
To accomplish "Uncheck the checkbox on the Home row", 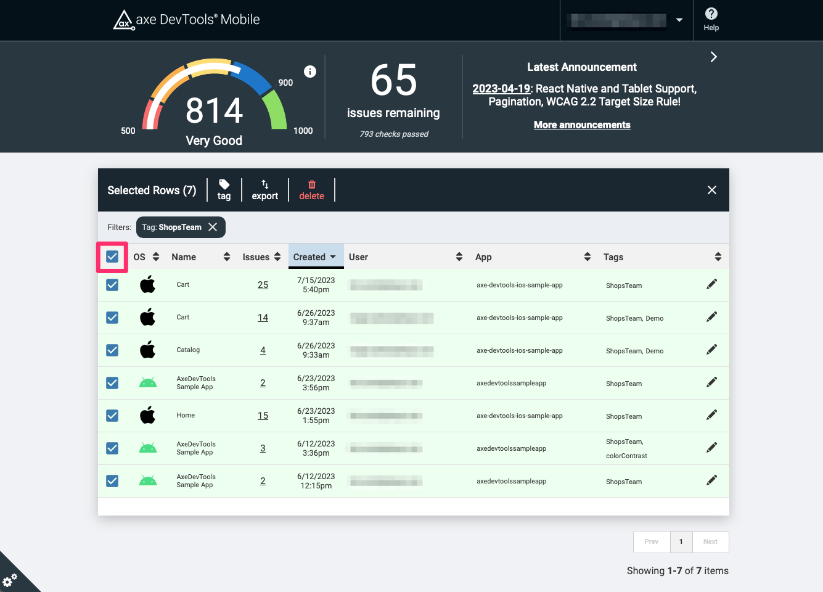I will coord(112,415).
